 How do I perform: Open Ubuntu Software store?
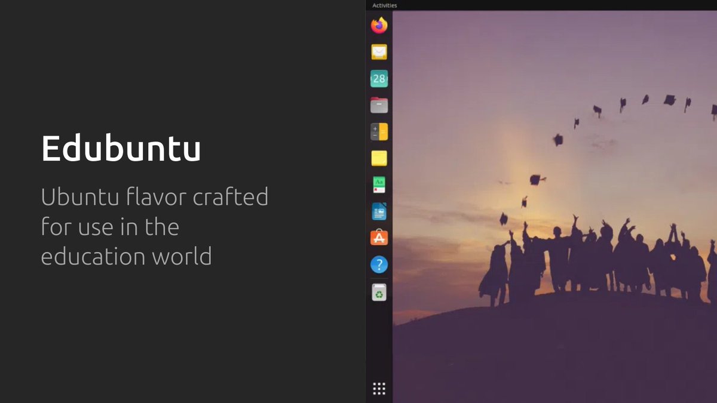pos(379,237)
